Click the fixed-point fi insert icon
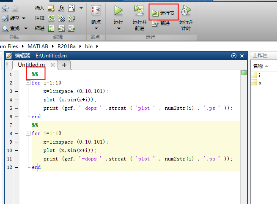The image size is (277, 204). pos(71,8)
